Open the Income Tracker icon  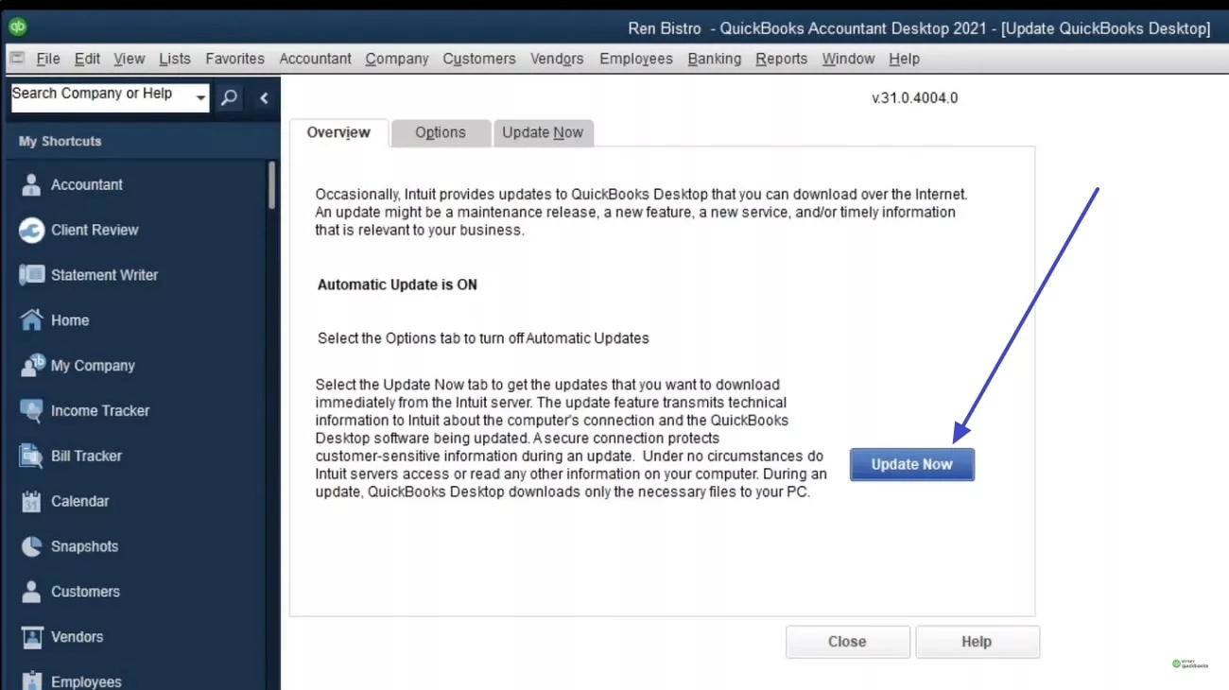click(x=32, y=410)
